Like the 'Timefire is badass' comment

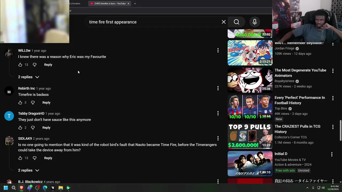(20, 103)
